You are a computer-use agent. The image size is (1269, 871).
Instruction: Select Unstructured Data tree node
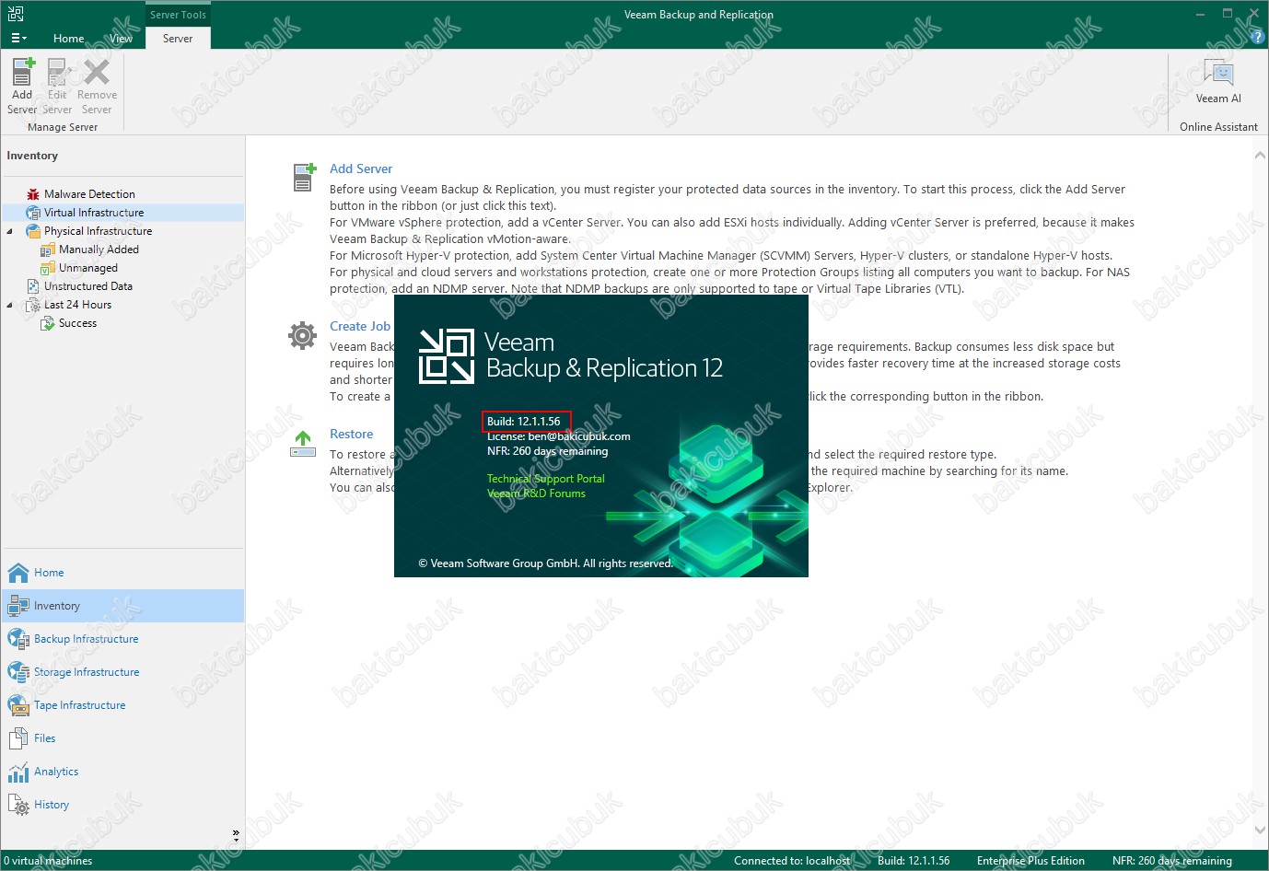point(87,286)
